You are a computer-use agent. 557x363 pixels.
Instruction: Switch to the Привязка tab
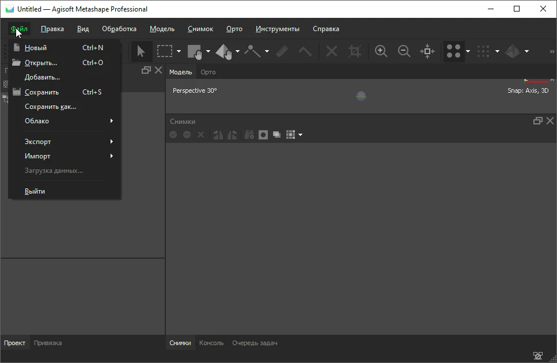(x=48, y=343)
